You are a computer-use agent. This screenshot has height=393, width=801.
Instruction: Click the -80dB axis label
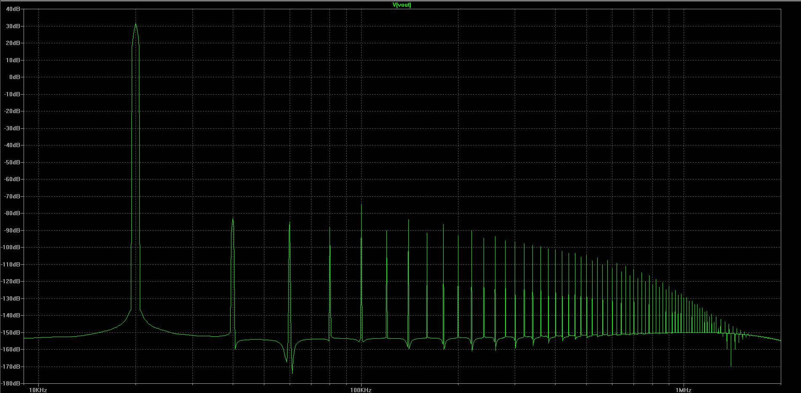click(x=13, y=213)
